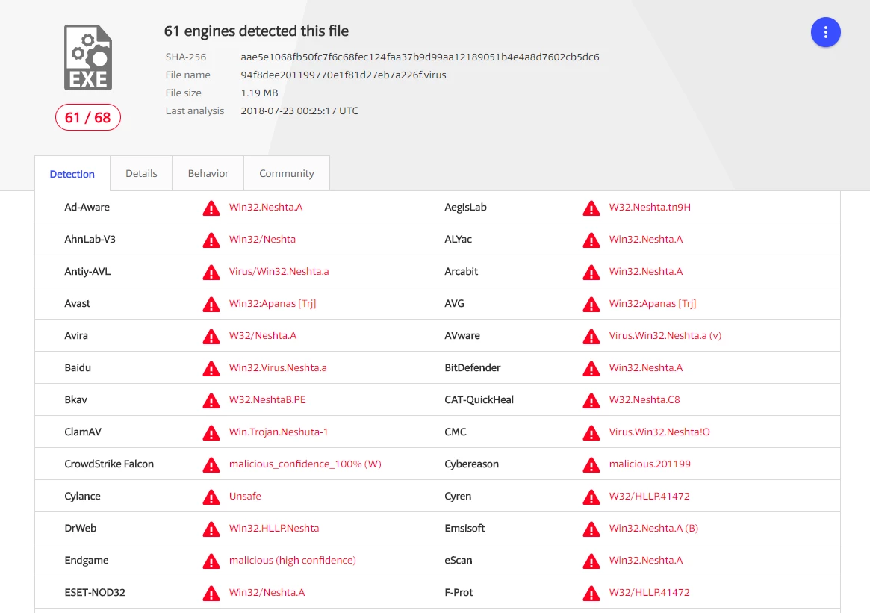Open the Details tab

pos(141,174)
